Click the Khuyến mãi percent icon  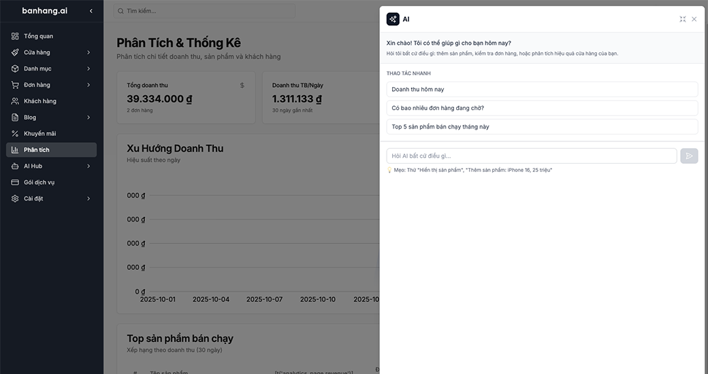pyautogui.click(x=15, y=133)
